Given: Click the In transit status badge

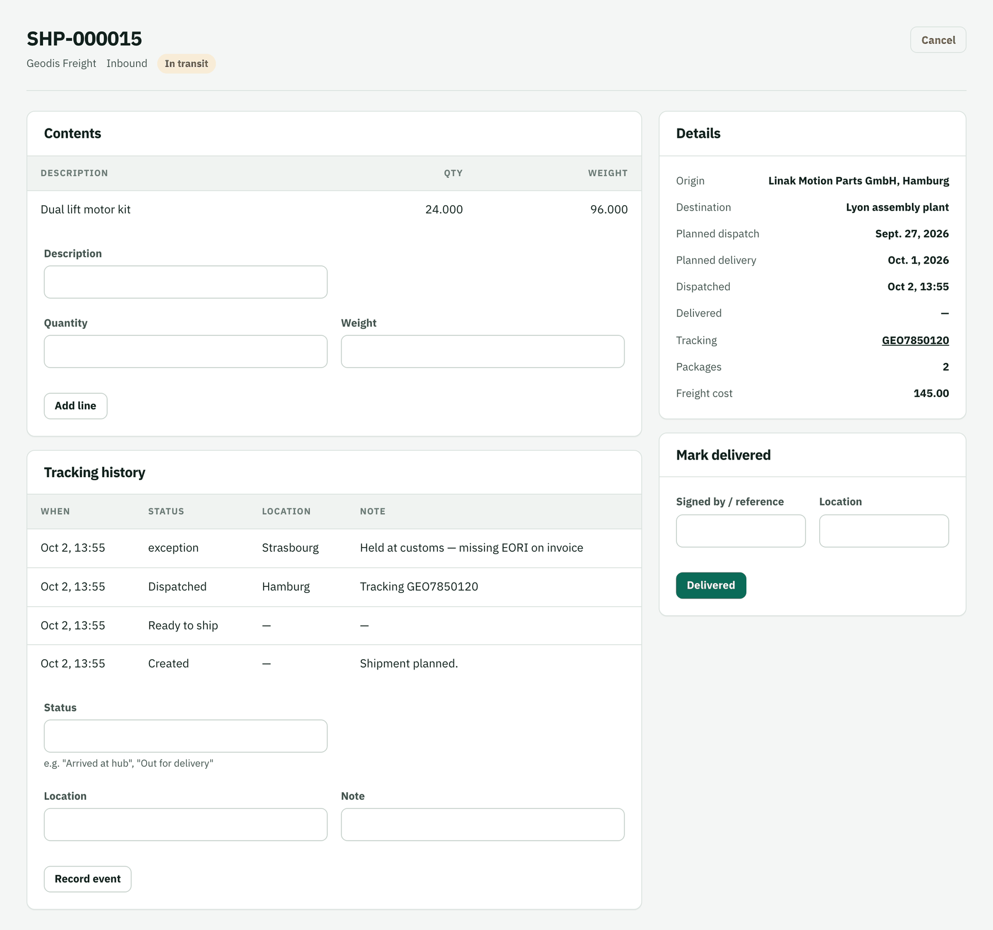Looking at the screenshot, I should 186,63.
